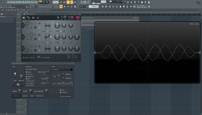This screenshot has height=115, width=202.
Task: Open the HELP menu
Action: 36,2
